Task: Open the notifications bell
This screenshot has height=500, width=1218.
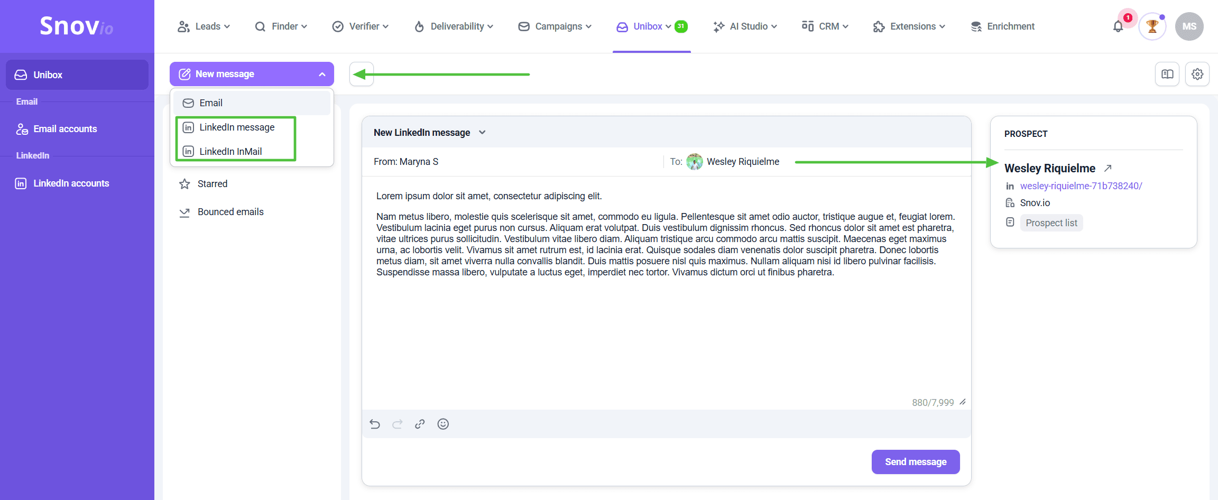Action: tap(1118, 26)
